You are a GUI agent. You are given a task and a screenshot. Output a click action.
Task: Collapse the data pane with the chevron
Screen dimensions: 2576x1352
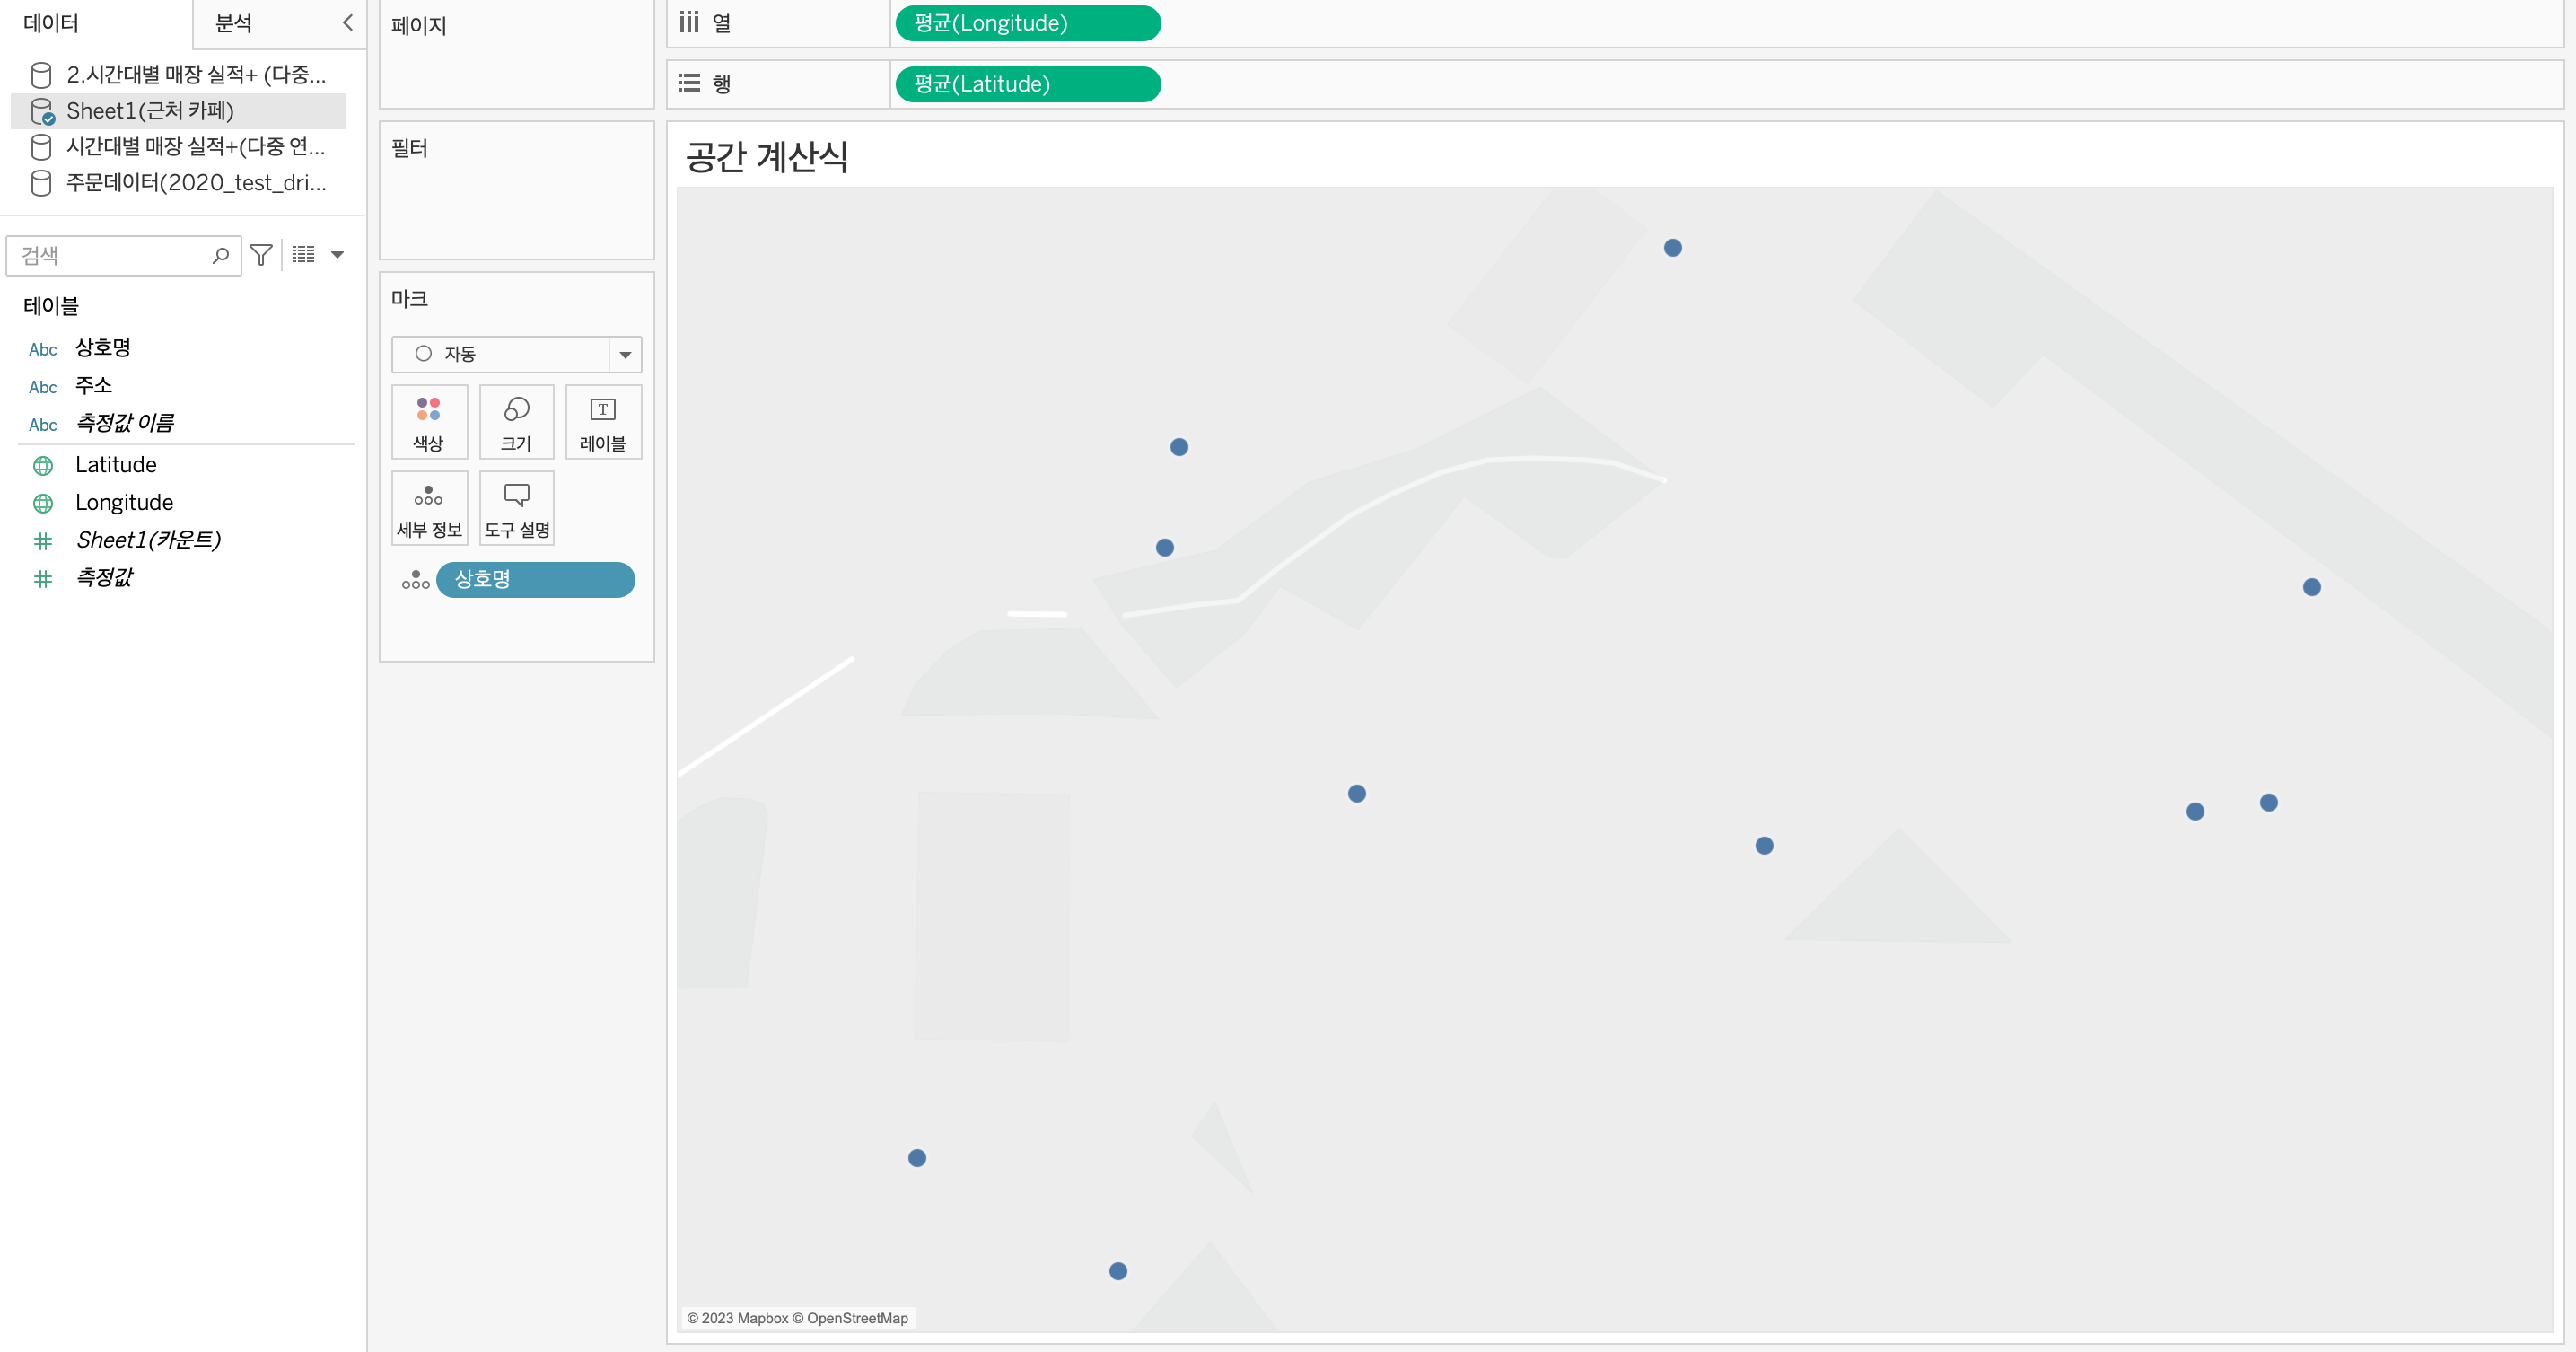point(347,22)
